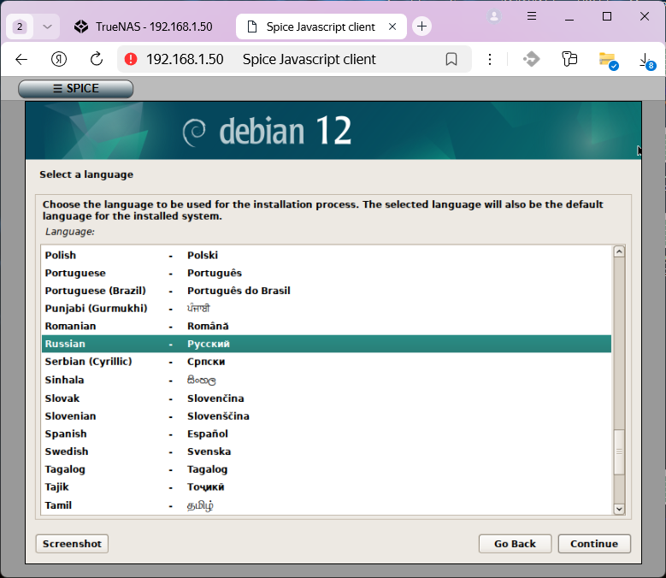Open the browser profile avatar
Image resolution: width=666 pixels, height=578 pixels.
click(x=494, y=16)
